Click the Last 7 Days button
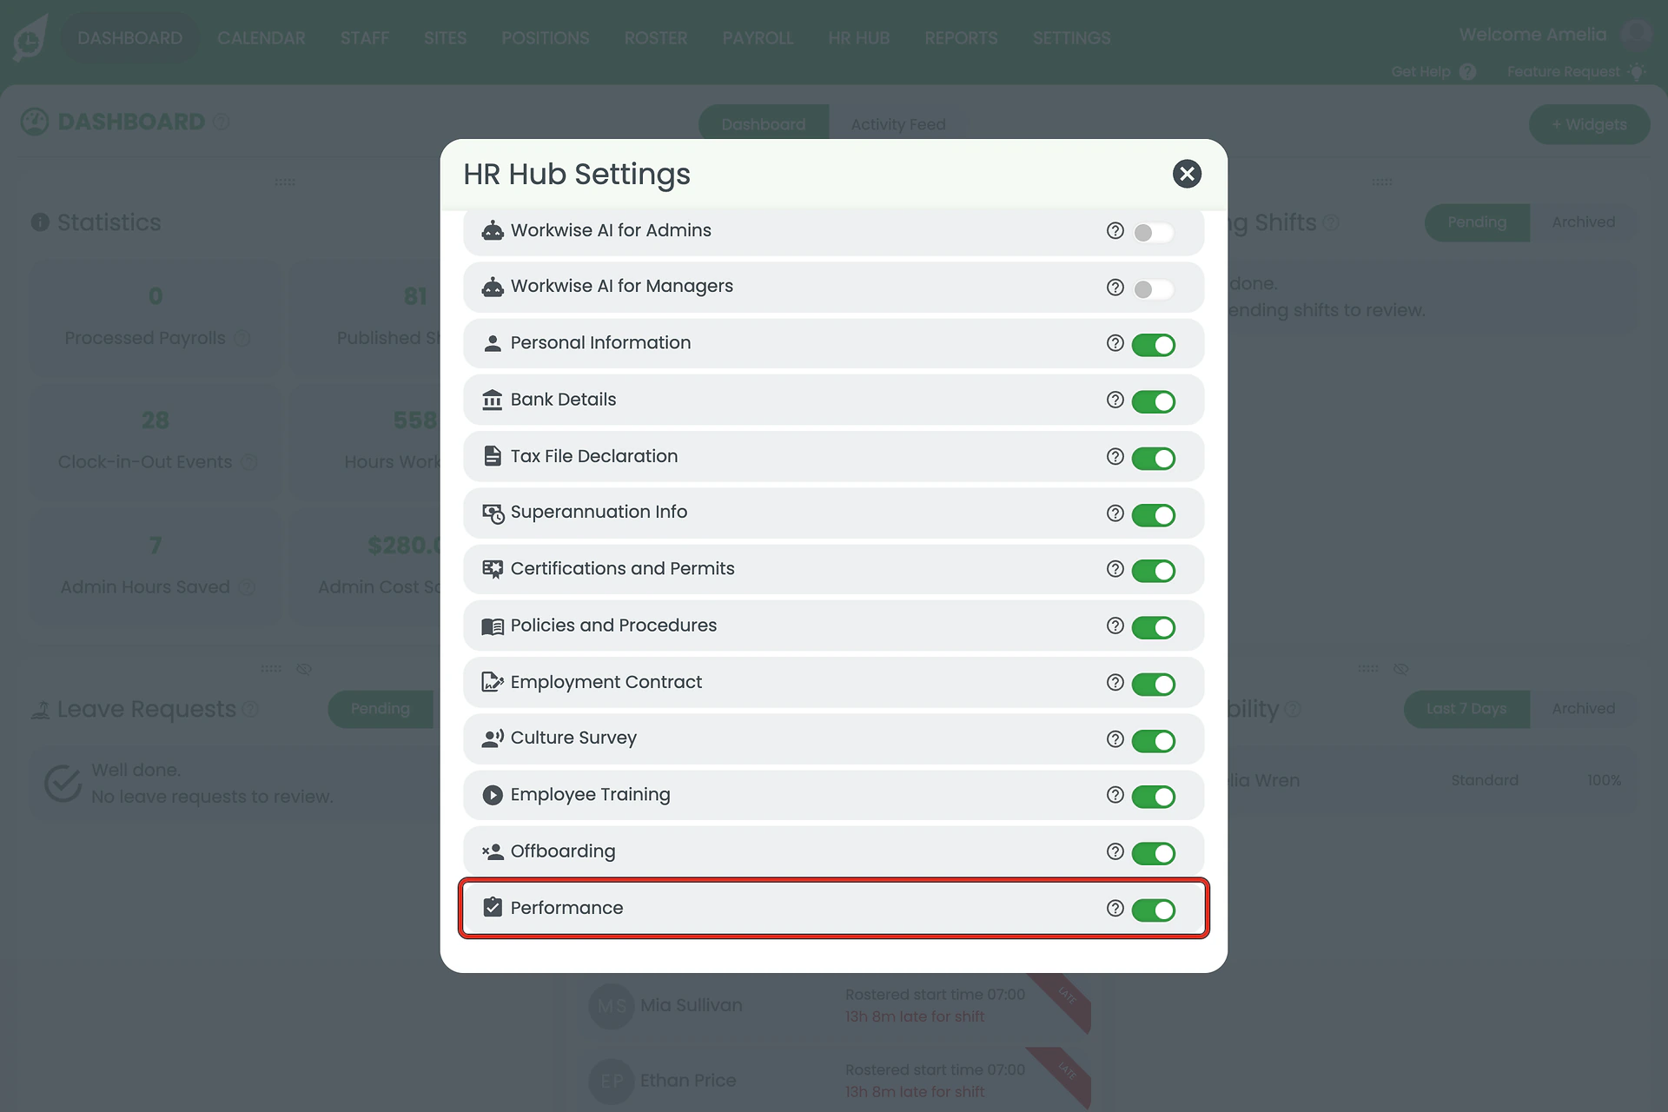 tap(1466, 709)
